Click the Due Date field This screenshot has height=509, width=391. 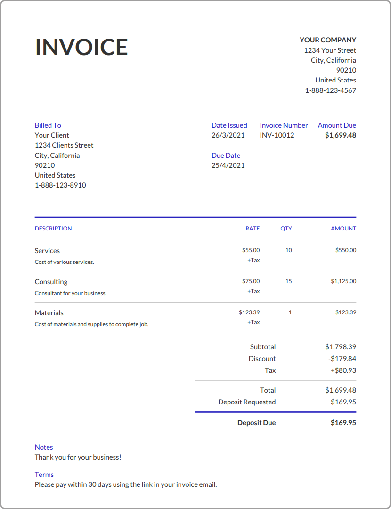[226, 155]
